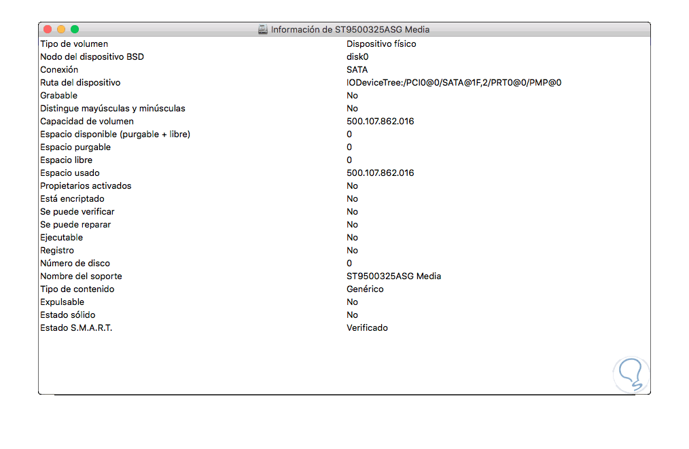Viewport: 689px width, 449px height.
Task: Click the 'Capacidad de volumen' label
Action: [86, 122]
